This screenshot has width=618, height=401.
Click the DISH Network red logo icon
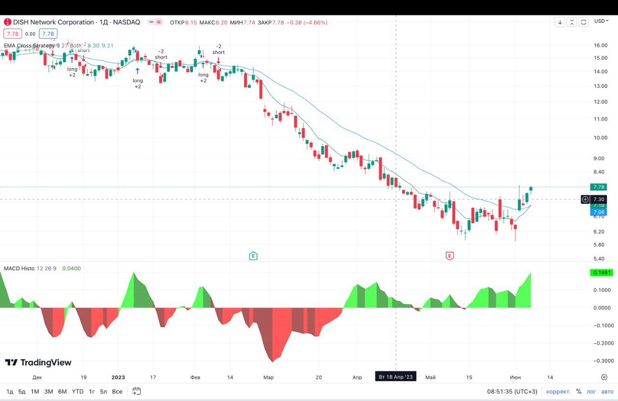pyautogui.click(x=7, y=22)
